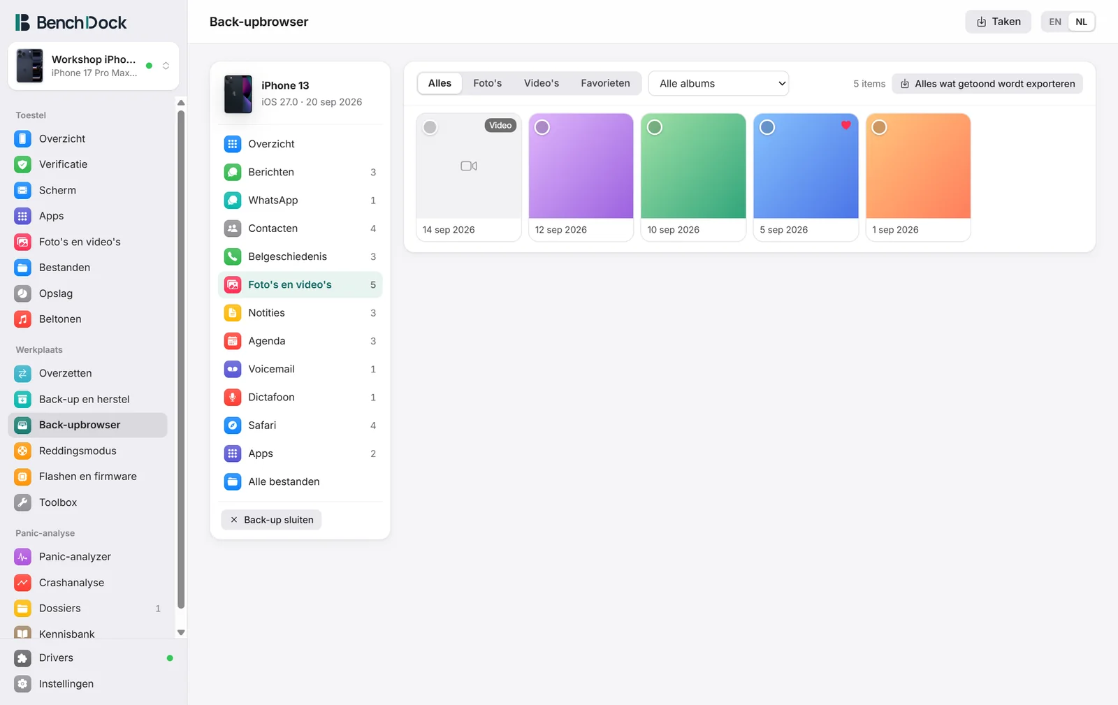Click the Dictafoon microphone icon
The width and height of the screenshot is (1118, 705).
coord(233,397)
